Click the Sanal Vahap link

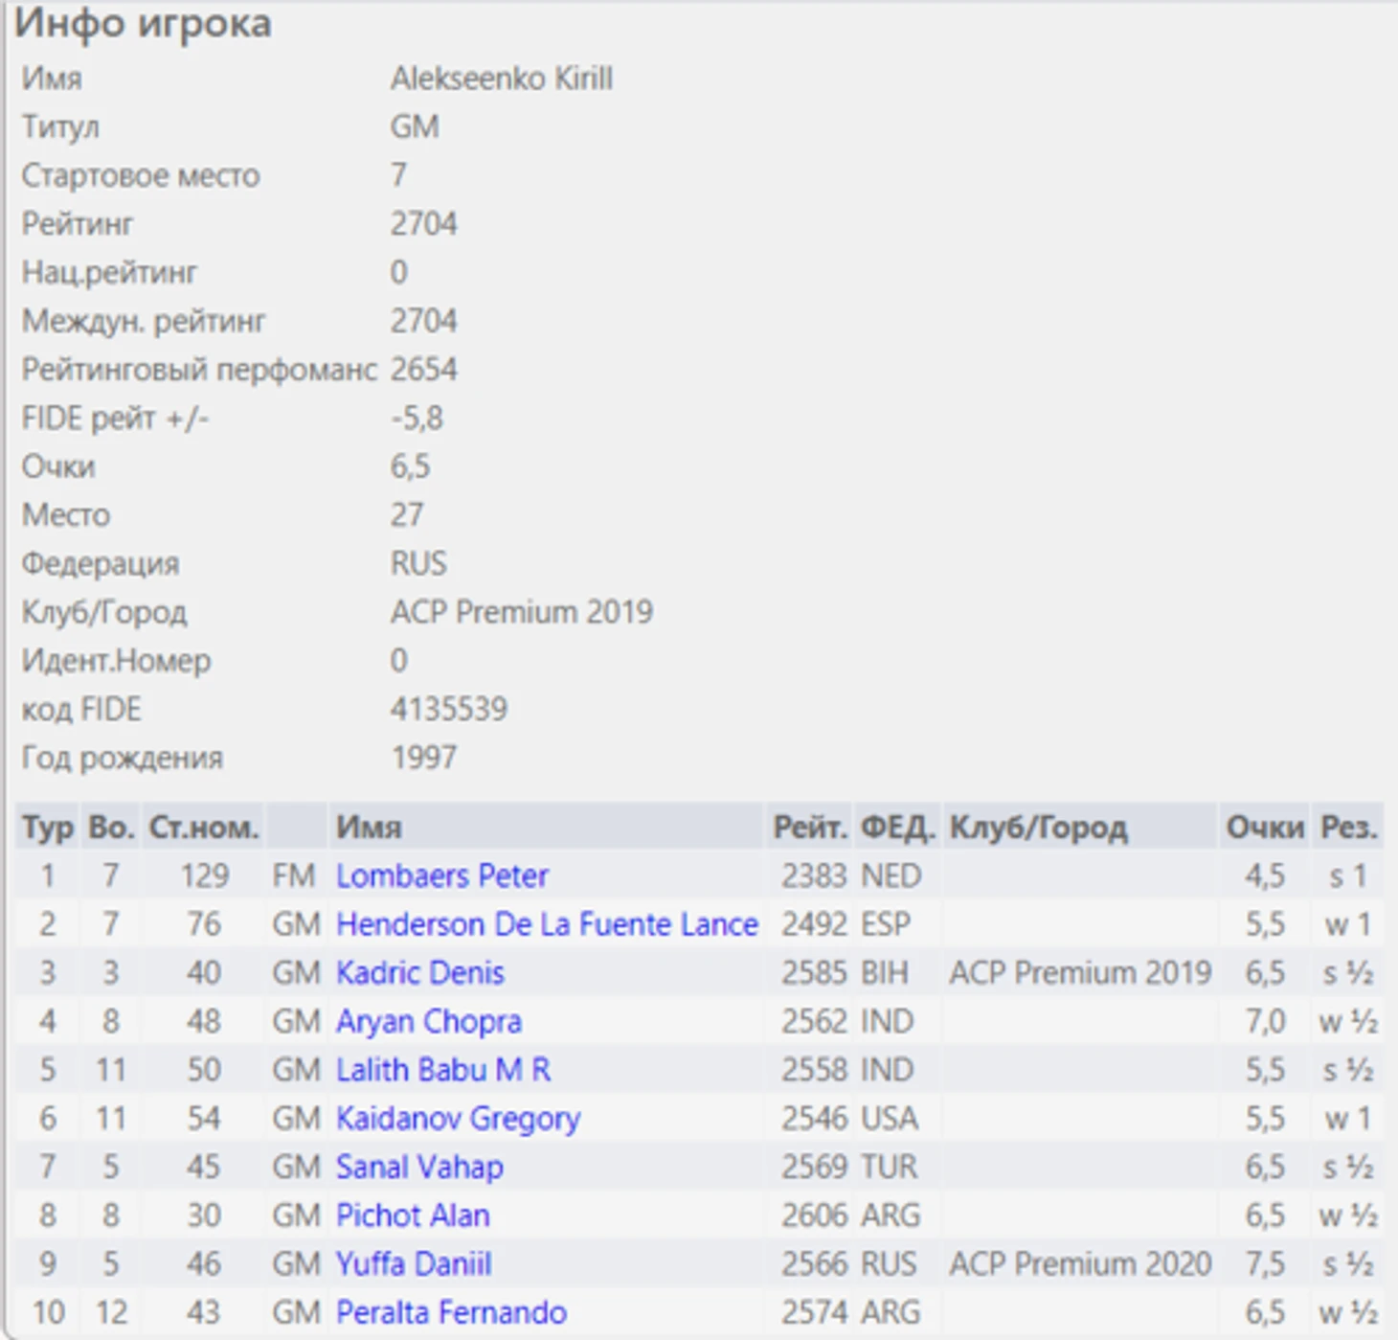point(418,1167)
